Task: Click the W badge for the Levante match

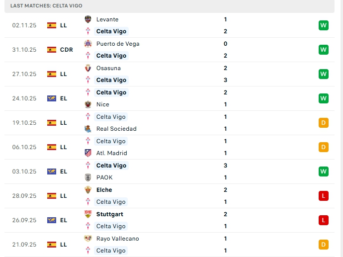Action: coord(324,25)
